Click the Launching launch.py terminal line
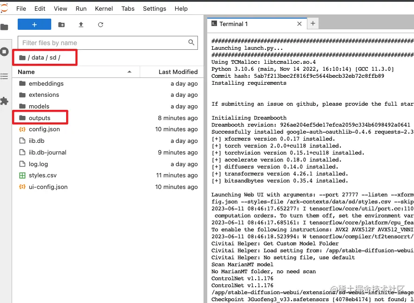Viewport: 414px width, 303px height. click(x=247, y=48)
